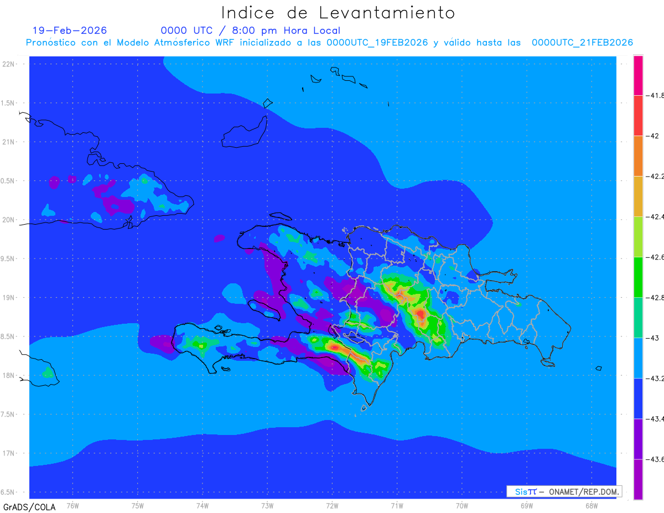The height and width of the screenshot is (513, 664).
Task: Click the 'GrADS/COLA' credit text
Action: [x=29, y=506]
